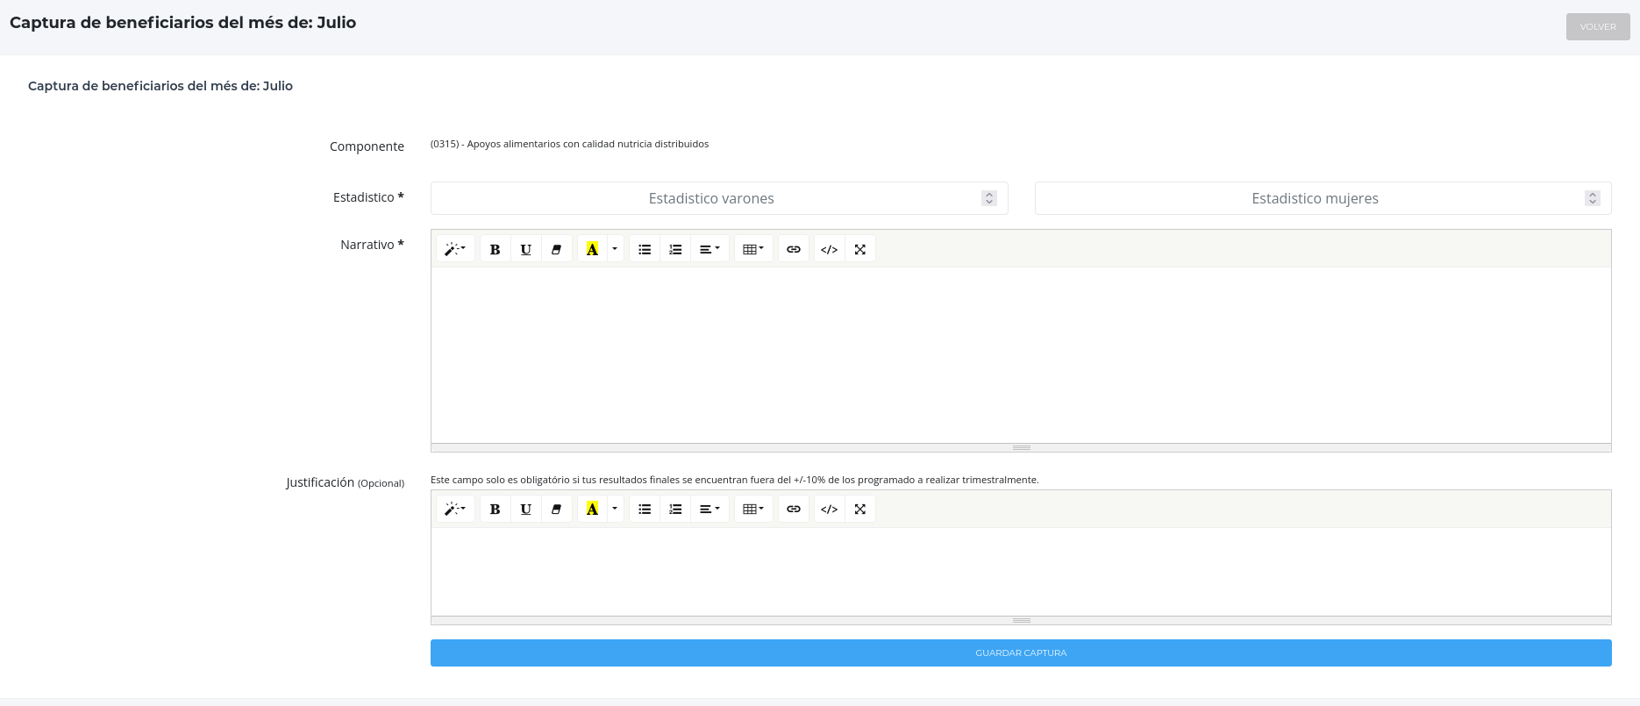The width and height of the screenshot is (1640, 706).
Task: Toggle bold in Justificación editor toolbar
Action: pos(496,509)
